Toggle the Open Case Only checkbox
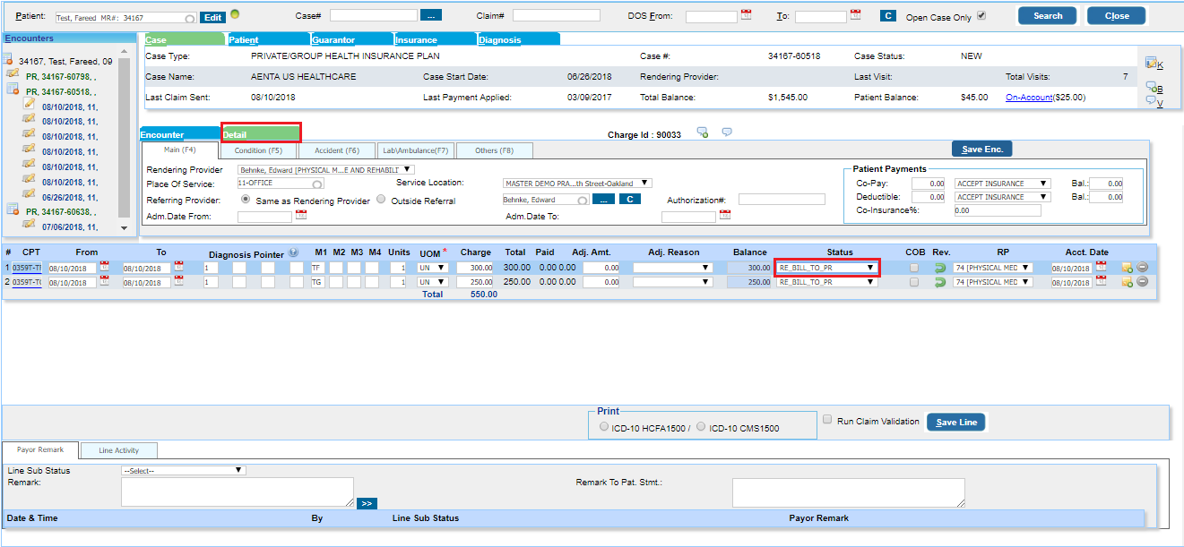Viewport: 1184px width, 547px height. point(981,15)
